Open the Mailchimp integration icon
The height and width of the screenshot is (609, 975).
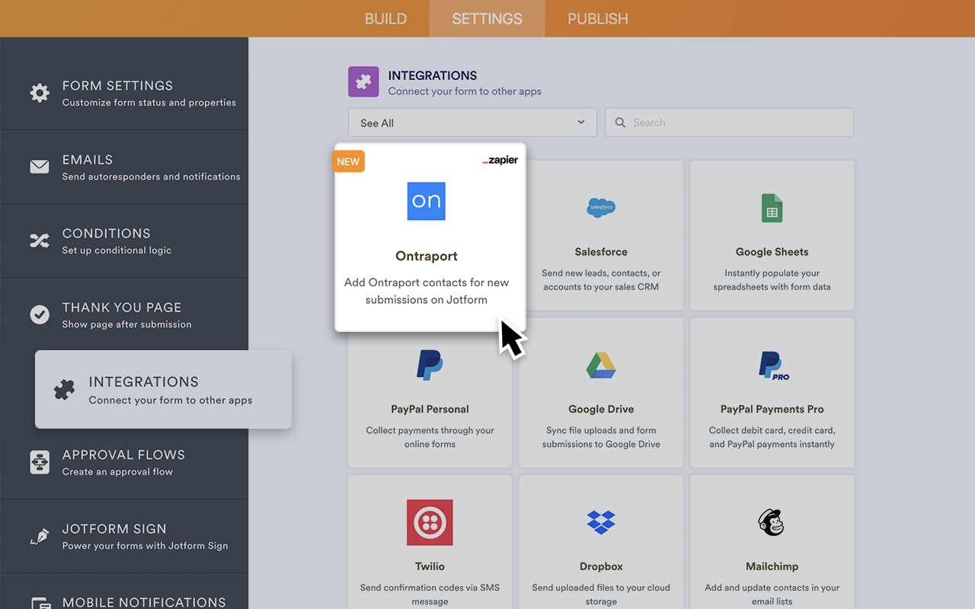772,522
